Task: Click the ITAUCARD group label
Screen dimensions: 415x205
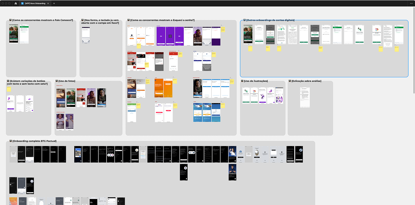Action: click(x=129, y=78)
